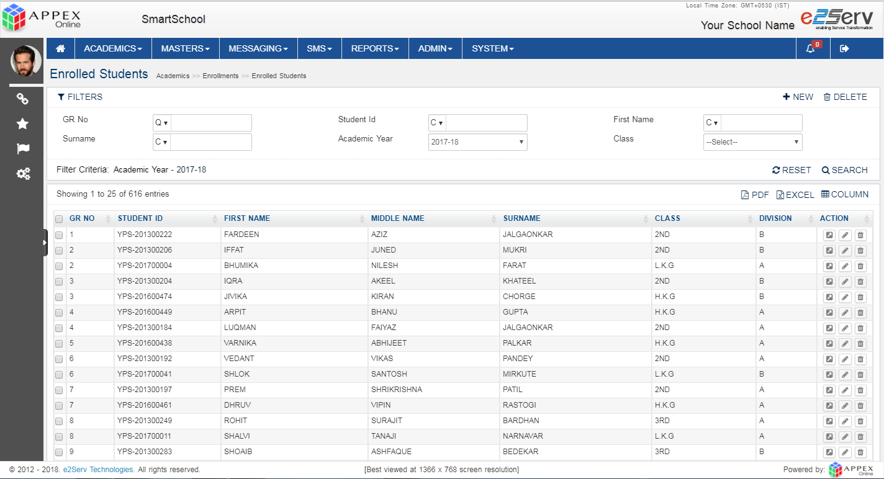This screenshot has width=884, height=479.
Task: Open the Class select dropdown
Action: [753, 142]
